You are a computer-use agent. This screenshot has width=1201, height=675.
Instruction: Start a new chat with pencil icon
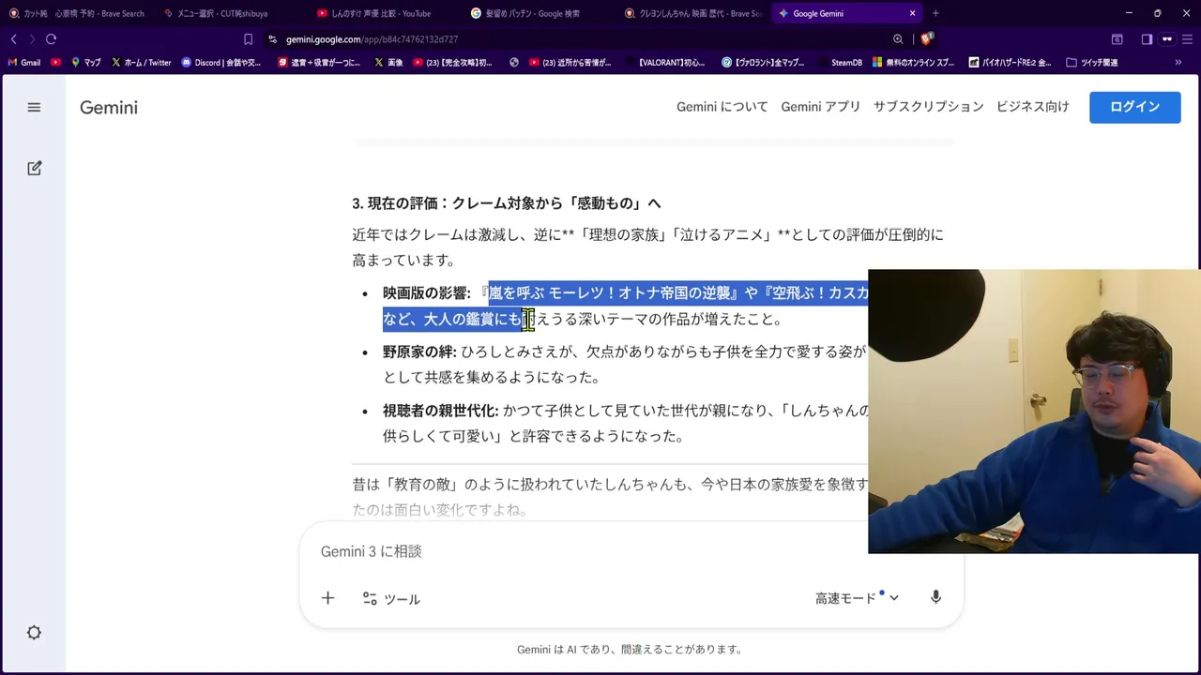coord(34,169)
